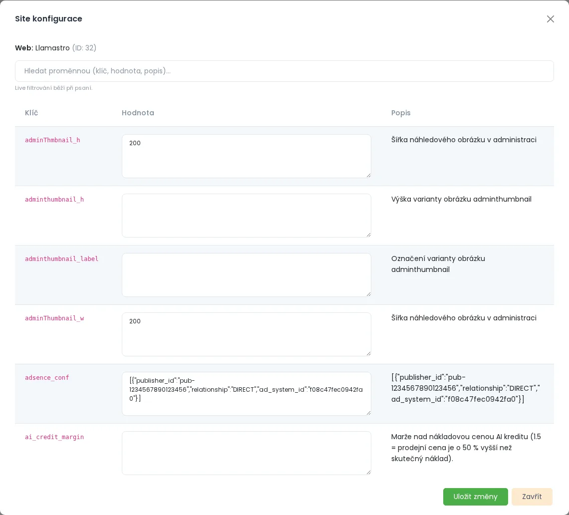
Task: Focus the adminthumbnail_label value textarea
Action: point(247,275)
